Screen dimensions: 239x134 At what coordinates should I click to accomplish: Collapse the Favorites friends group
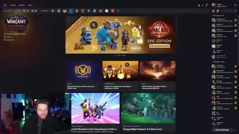(218, 16)
